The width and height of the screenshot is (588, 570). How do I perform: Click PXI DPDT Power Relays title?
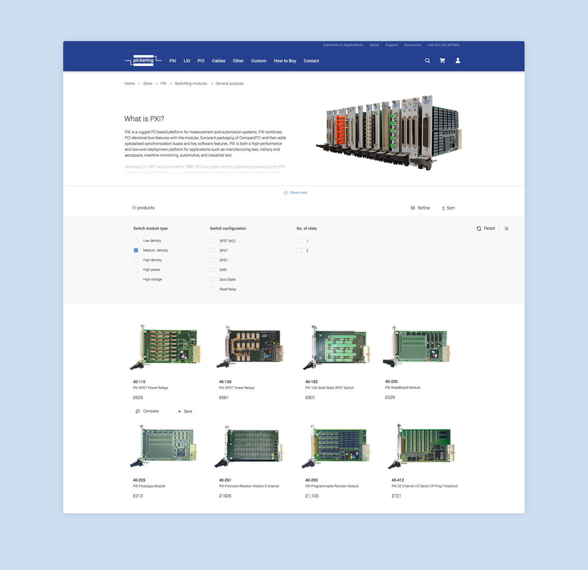pyautogui.click(x=237, y=388)
